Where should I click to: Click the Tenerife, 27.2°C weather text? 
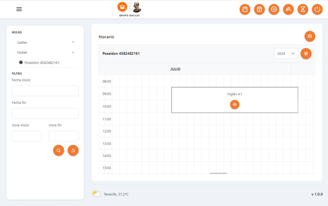click(x=116, y=194)
